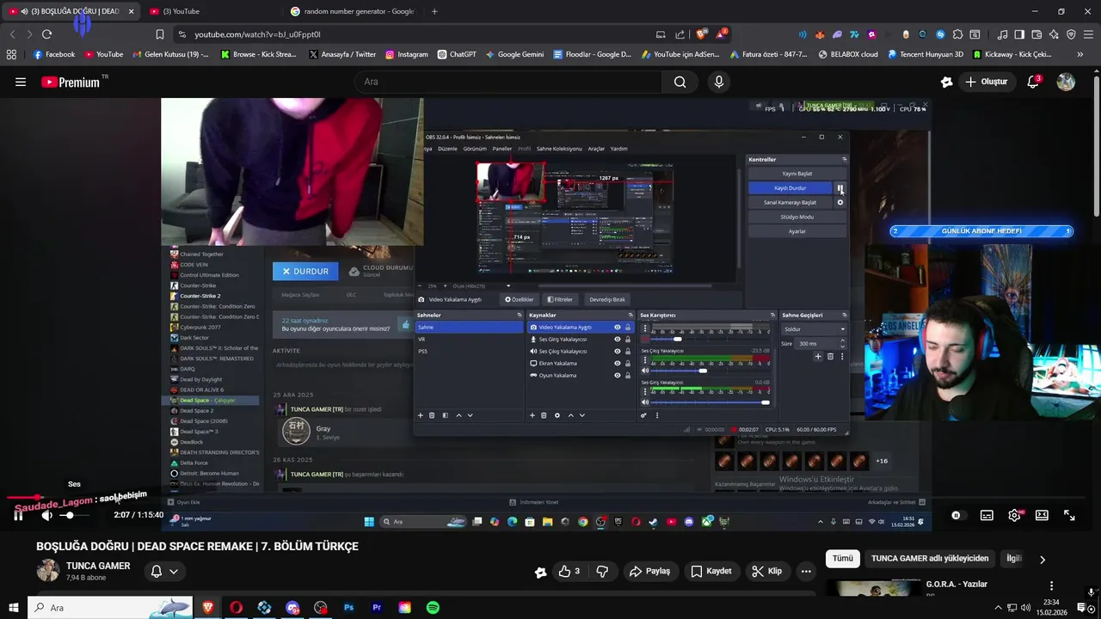Open the Google Gemini bookmark
Screen dimensions: 1101x619
(514, 54)
